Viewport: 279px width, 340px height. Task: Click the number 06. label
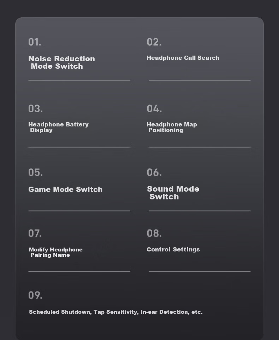pos(154,172)
